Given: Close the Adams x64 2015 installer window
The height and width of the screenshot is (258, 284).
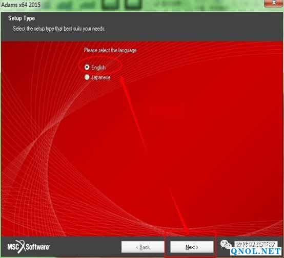Looking at the screenshot, I should tap(274, 3).
